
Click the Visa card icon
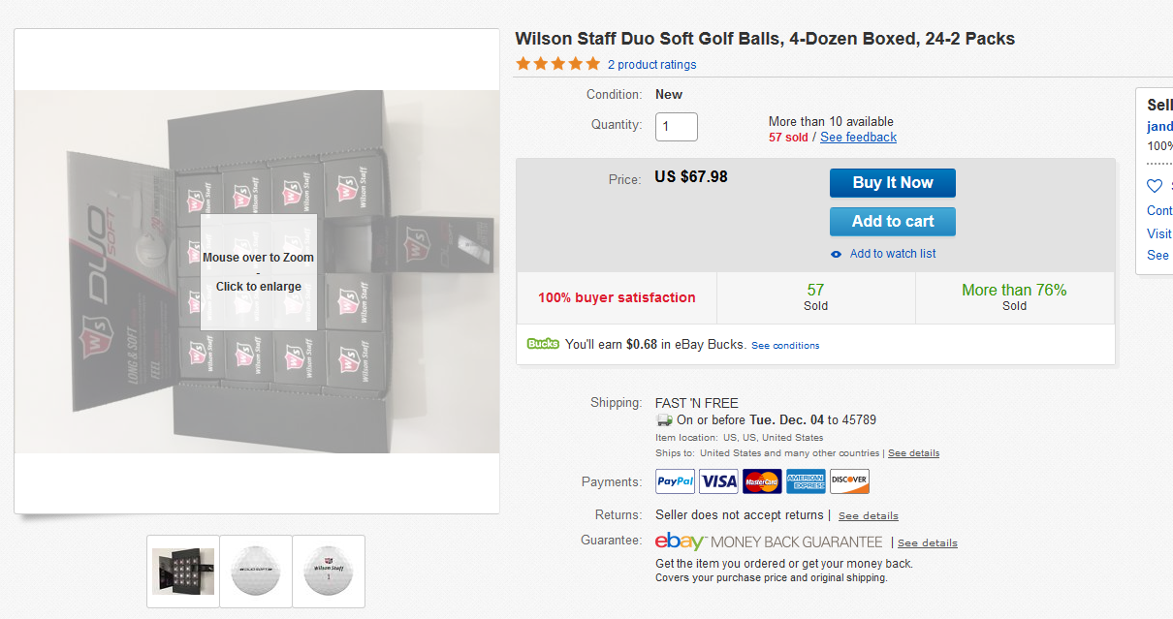pyautogui.click(x=719, y=481)
